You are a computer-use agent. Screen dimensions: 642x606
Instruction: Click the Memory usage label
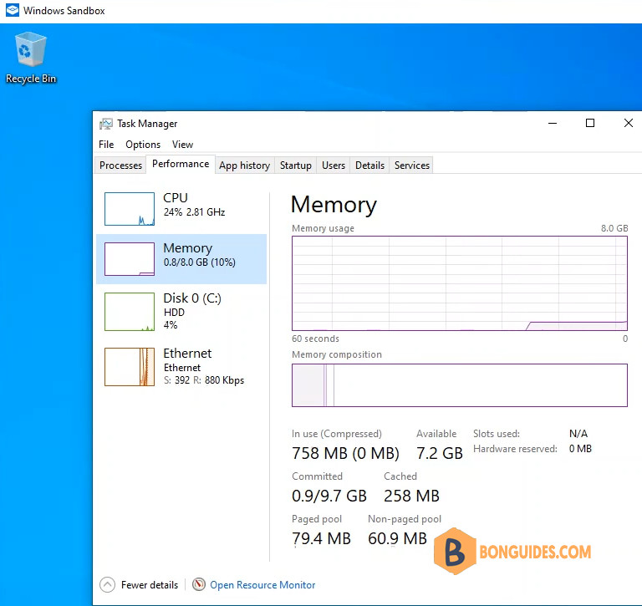(x=323, y=228)
